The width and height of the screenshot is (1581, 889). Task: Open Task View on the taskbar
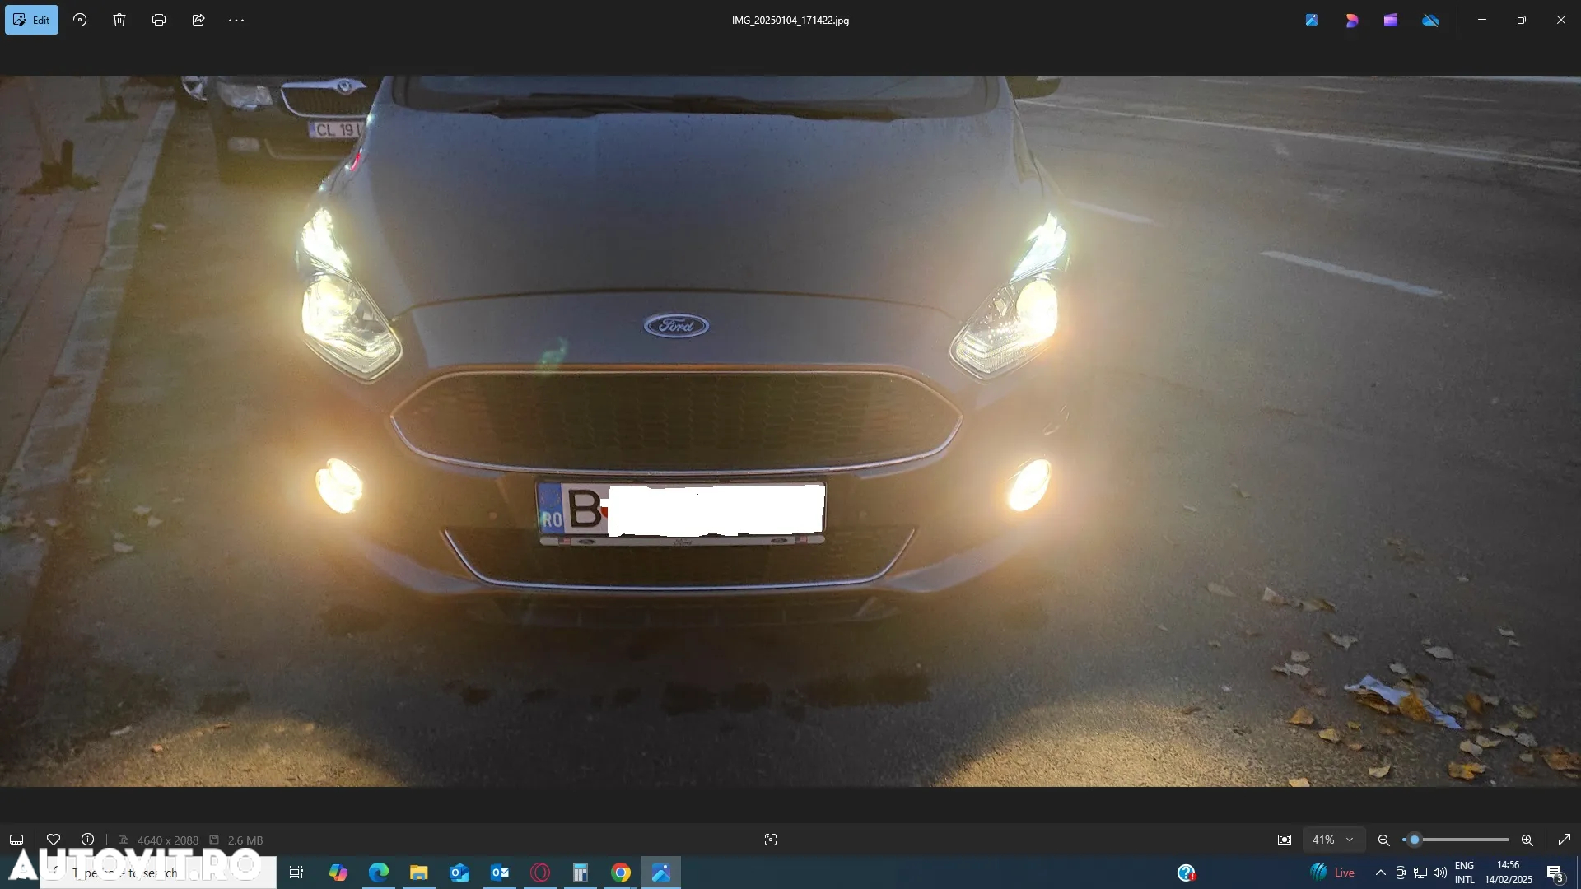[x=296, y=873]
